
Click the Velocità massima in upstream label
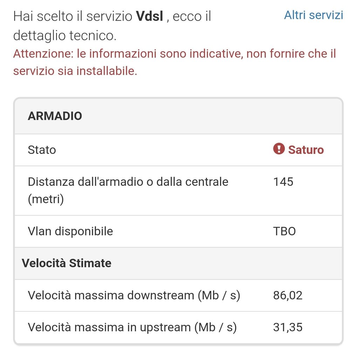click(x=132, y=327)
